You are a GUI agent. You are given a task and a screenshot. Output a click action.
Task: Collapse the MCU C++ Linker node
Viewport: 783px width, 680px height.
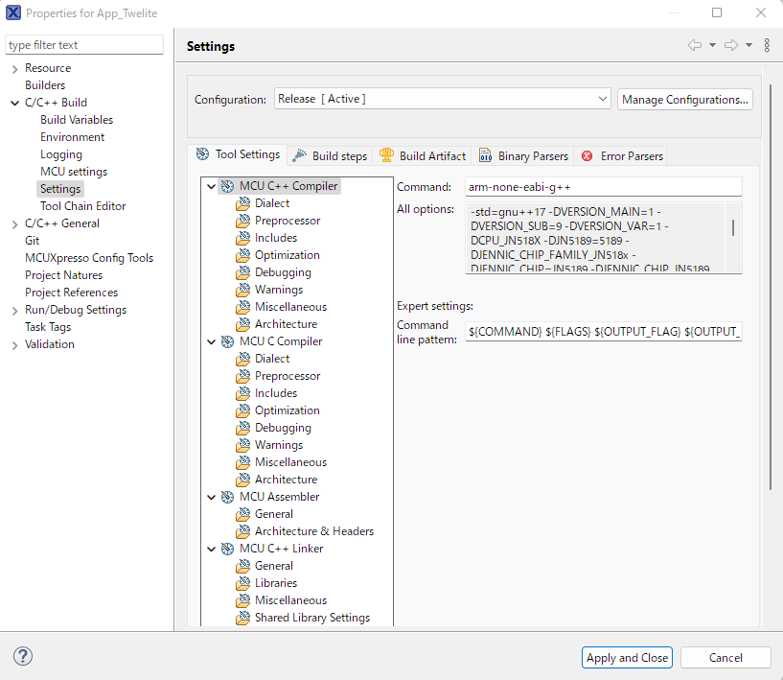pyautogui.click(x=211, y=550)
